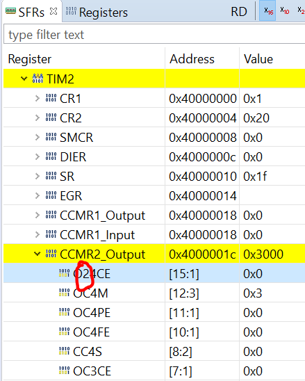
Task: Click CCMR2_Output value 0x3000
Action: [x=263, y=254]
